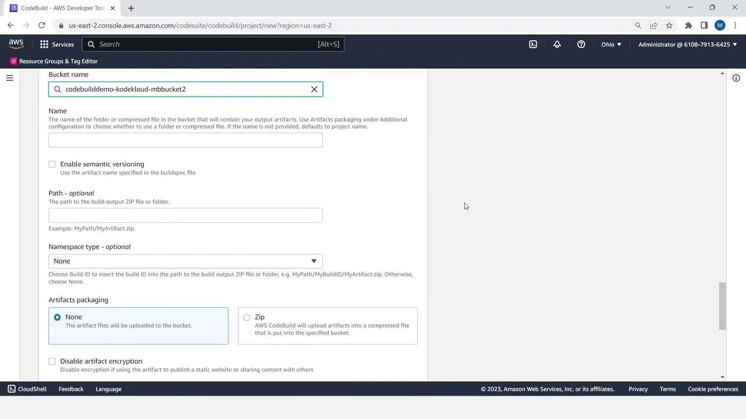This screenshot has height=419, width=746.
Task: Enable semantic versioning checkbox
Action: click(52, 164)
